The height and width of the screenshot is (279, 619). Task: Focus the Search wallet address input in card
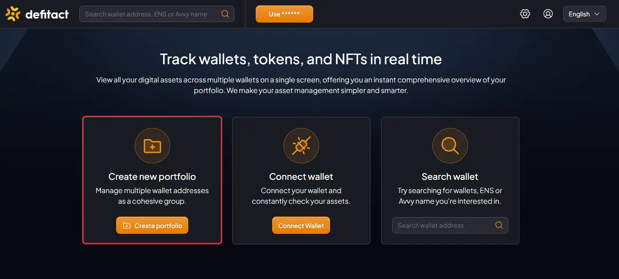click(450, 225)
